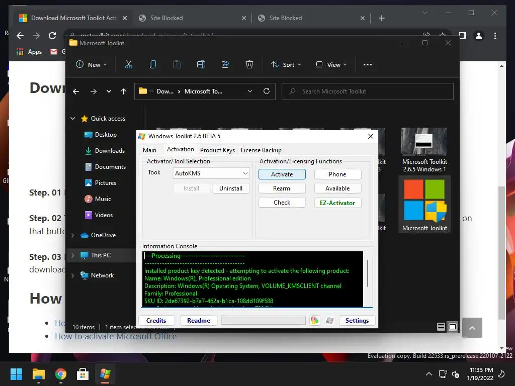Viewport: 515px width, 386px height.
Task: Switch to the Product Keys tab
Action: [217, 150]
